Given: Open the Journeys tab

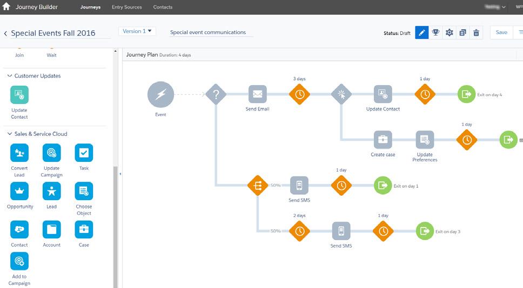Looking at the screenshot, I should click(x=90, y=7).
